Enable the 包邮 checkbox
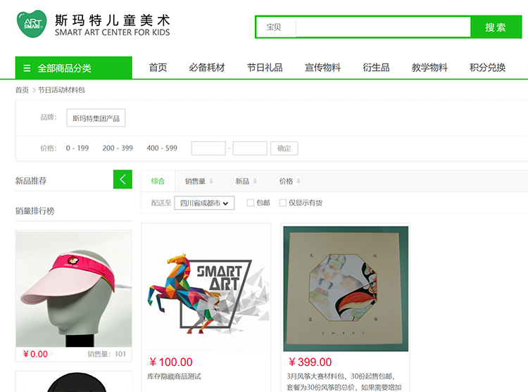Viewport: 528px width, 392px height. point(251,203)
